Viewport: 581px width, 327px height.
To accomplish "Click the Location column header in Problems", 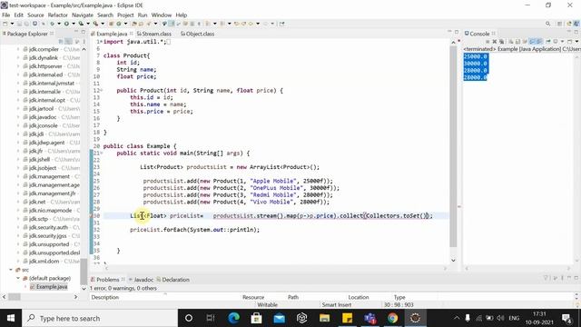I will coord(359,297).
